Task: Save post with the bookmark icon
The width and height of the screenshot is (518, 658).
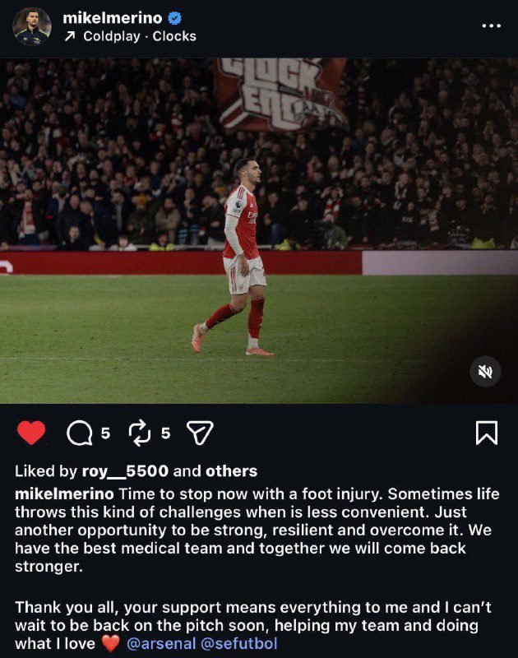Action: coord(487,433)
